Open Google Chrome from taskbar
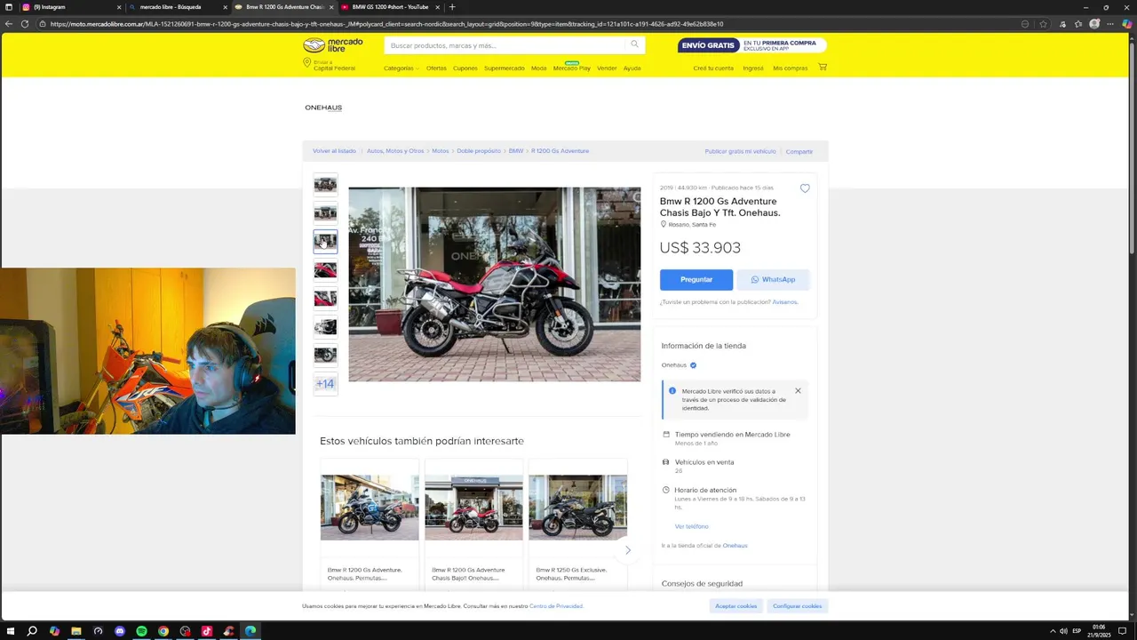1137x640 pixels. (x=163, y=631)
